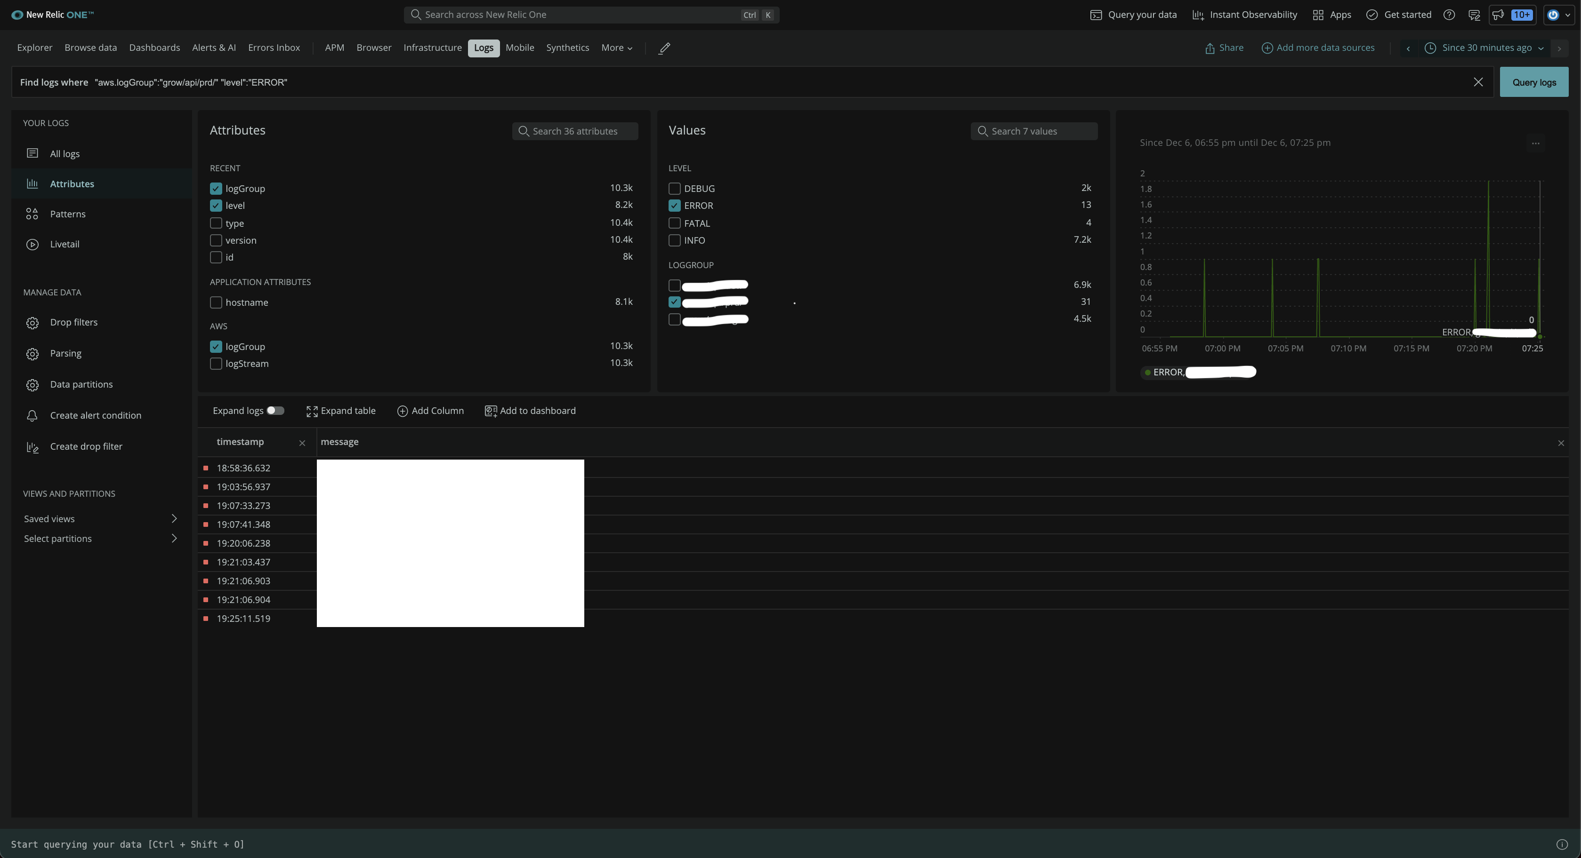Viewport: 1581px width, 858px height.
Task: Click Add Column plus button
Action: (x=430, y=411)
